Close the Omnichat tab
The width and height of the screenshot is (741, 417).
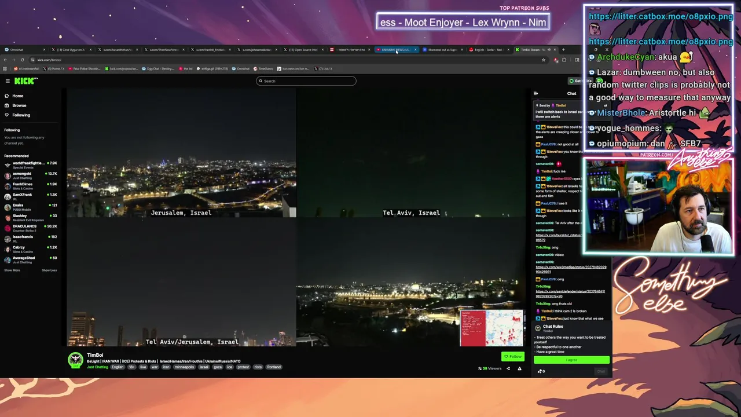click(x=45, y=50)
